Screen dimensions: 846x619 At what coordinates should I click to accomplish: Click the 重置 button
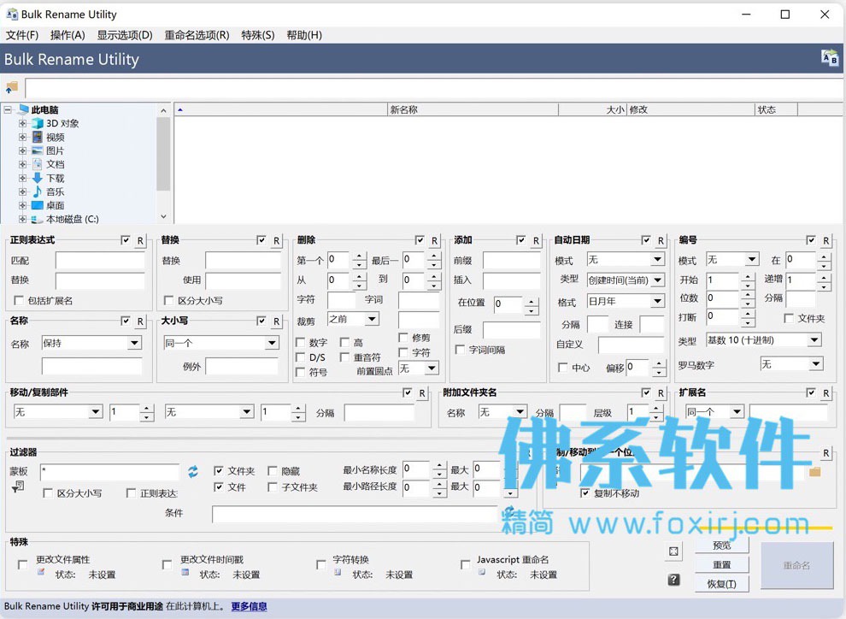click(x=721, y=564)
